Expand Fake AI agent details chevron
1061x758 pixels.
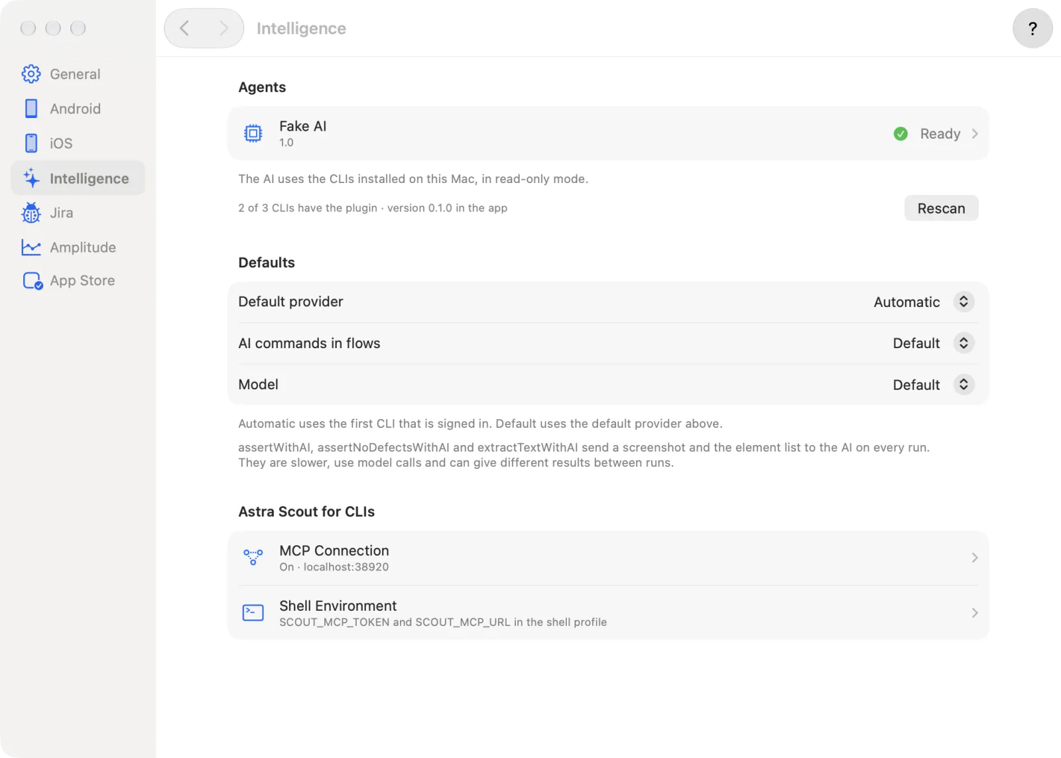point(975,134)
